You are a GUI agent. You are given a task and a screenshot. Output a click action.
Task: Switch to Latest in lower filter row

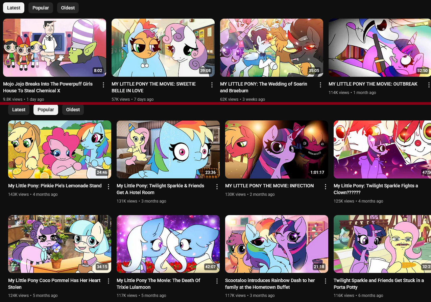tap(19, 110)
